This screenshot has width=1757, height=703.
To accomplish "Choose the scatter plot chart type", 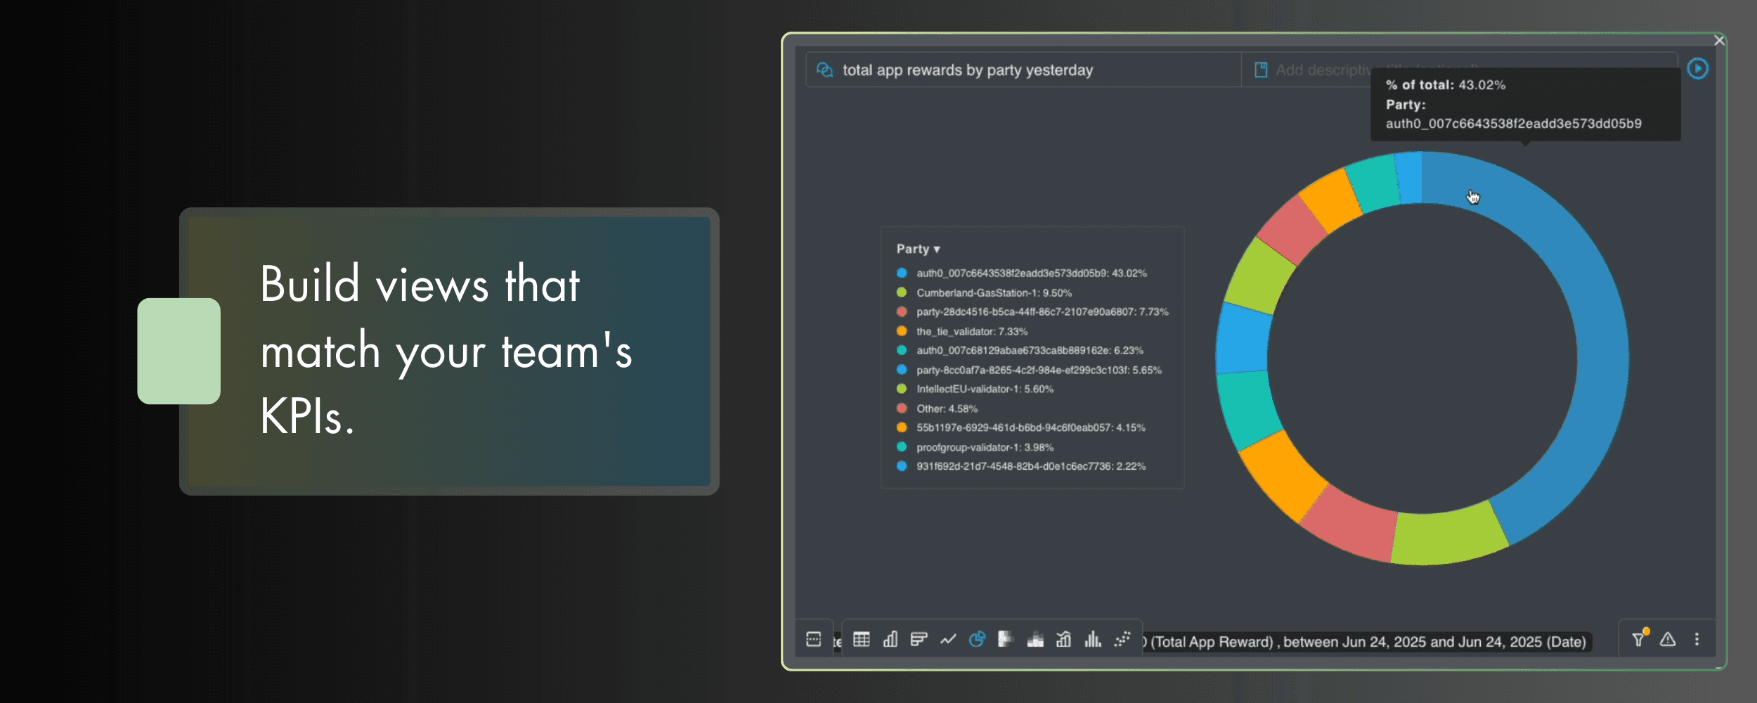I will click(x=1122, y=640).
